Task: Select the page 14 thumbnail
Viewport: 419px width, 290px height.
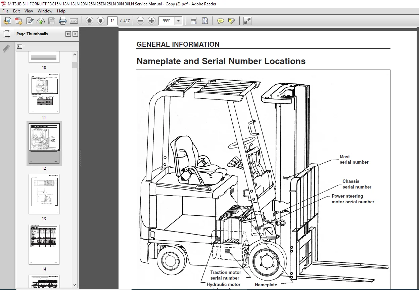Action: [x=44, y=245]
